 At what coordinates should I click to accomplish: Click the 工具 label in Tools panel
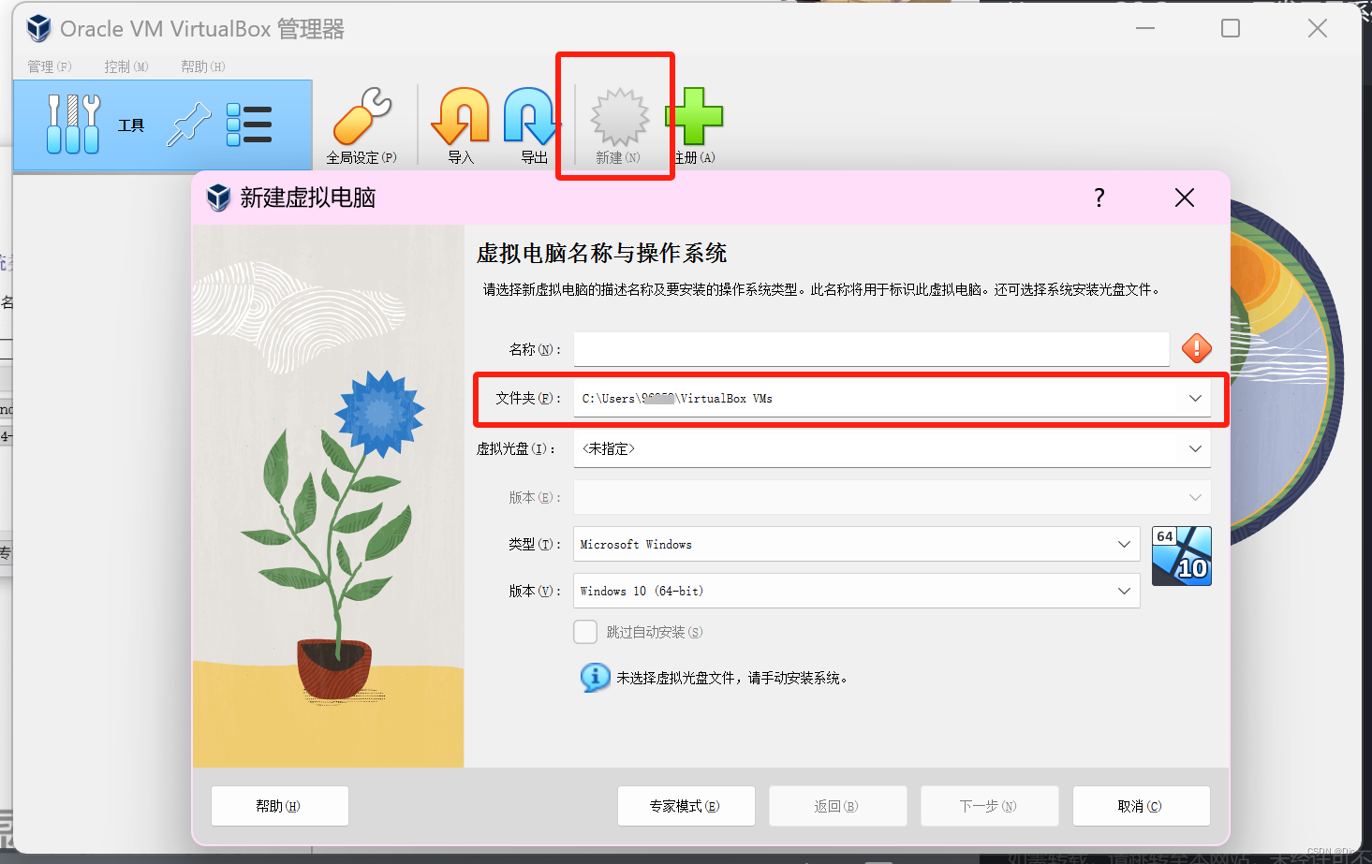pyautogui.click(x=131, y=124)
